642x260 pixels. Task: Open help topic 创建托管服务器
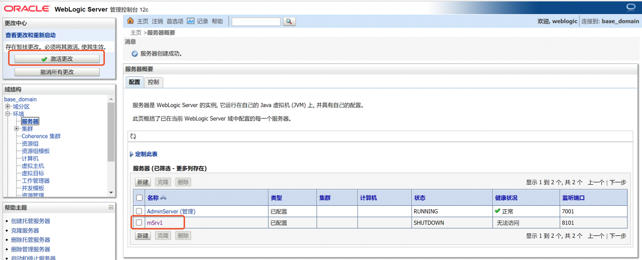click(31, 221)
